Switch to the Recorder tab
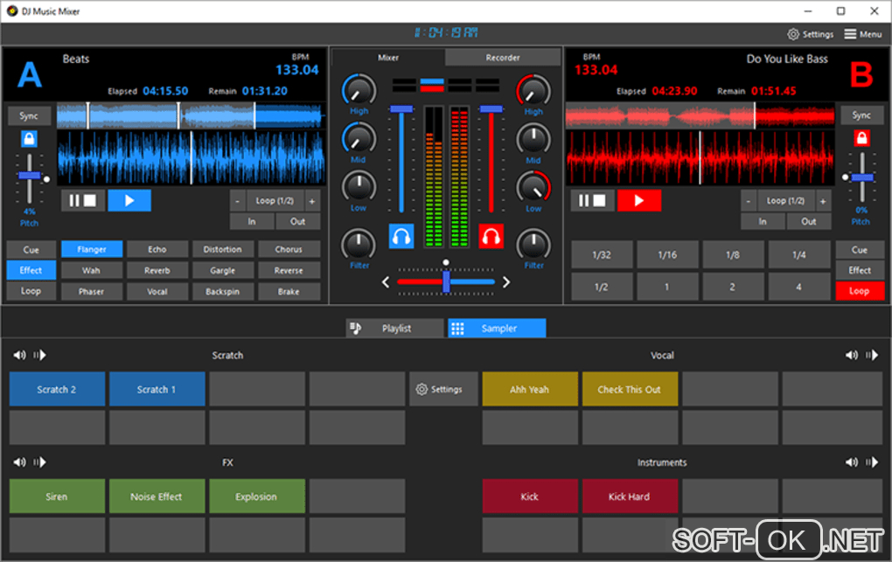 (503, 58)
